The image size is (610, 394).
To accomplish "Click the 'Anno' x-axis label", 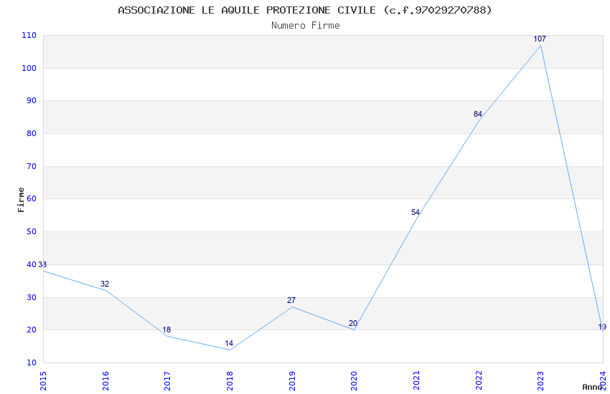I will pyautogui.click(x=592, y=387).
